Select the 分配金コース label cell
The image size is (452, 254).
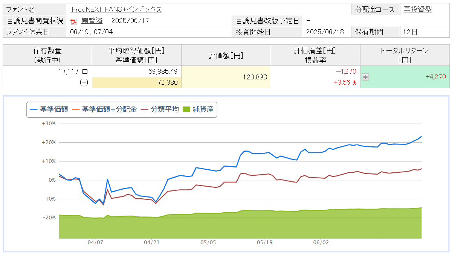376,10
